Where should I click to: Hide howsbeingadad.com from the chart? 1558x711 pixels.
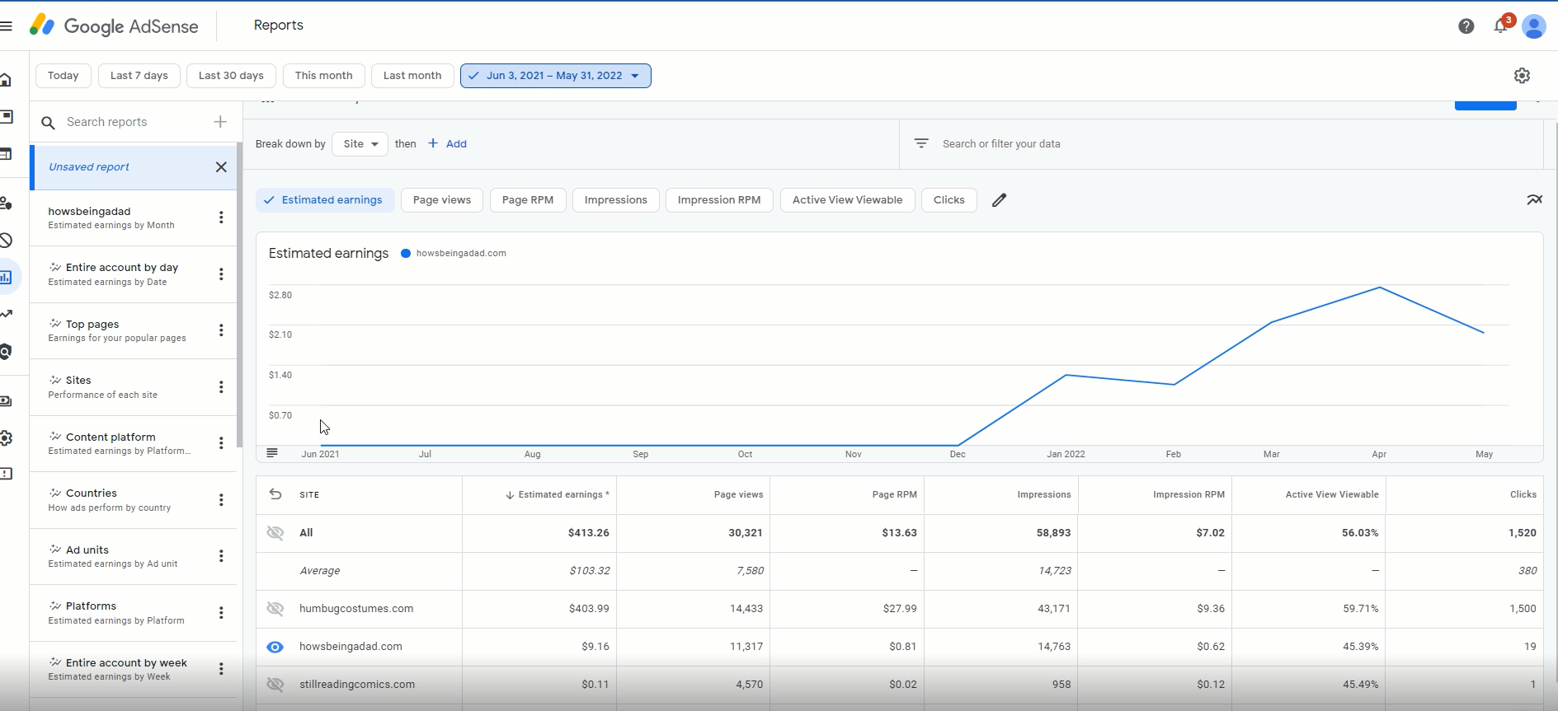(x=275, y=647)
